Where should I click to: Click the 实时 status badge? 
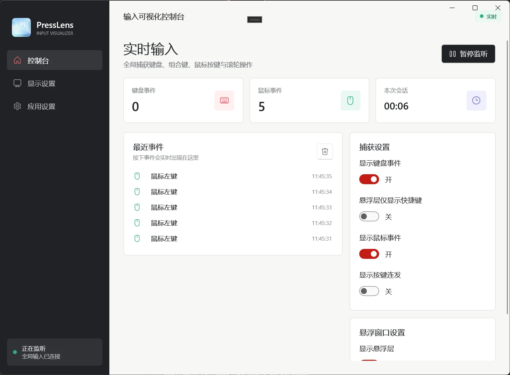click(x=488, y=17)
